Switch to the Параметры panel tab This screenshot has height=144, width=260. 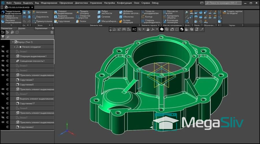coord(7,28)
